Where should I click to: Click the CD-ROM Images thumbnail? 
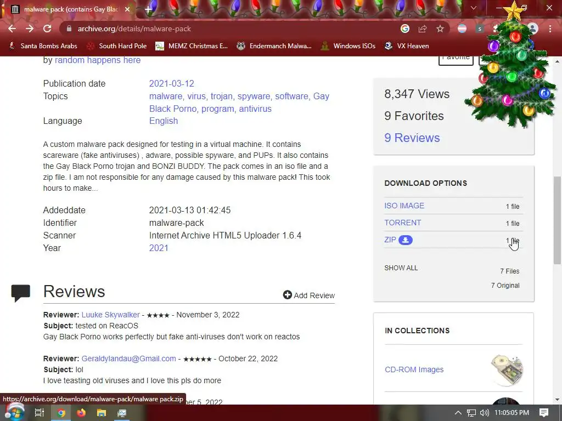(x=507, y=370)
